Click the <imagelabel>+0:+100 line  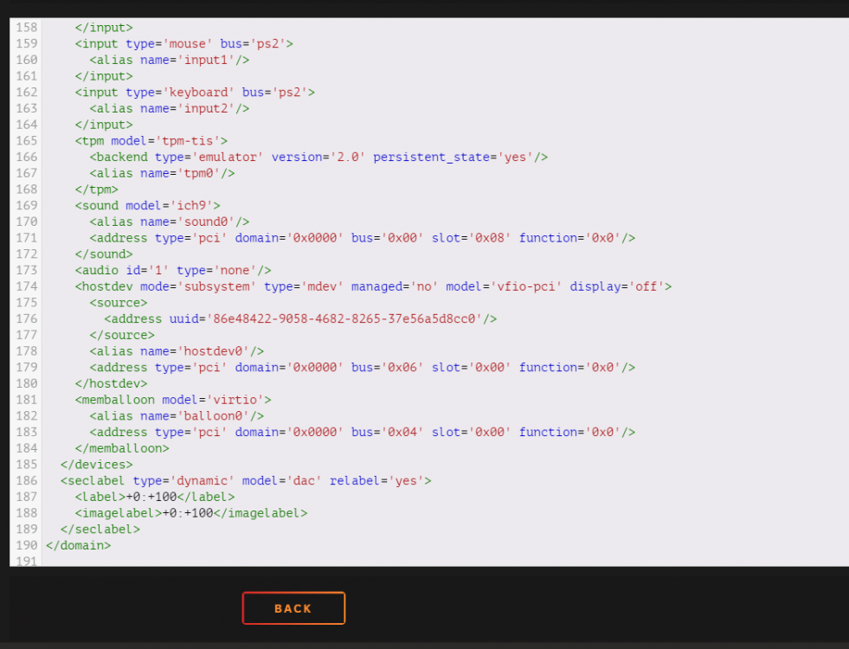[191, 514]
